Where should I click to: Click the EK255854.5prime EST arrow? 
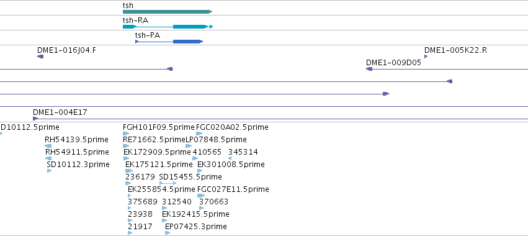point(129,196)
